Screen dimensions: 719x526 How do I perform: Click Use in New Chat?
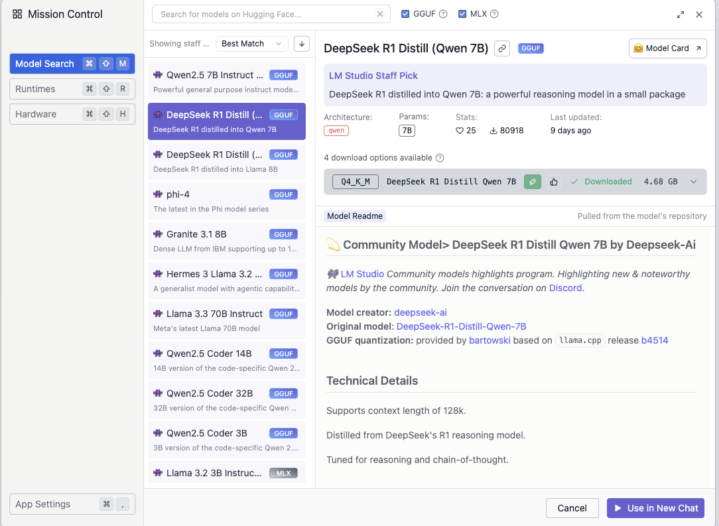point(655,508)
